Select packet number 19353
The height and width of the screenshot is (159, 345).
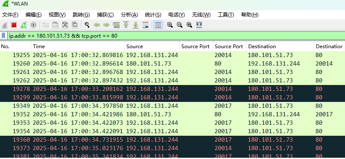point(172,123)
